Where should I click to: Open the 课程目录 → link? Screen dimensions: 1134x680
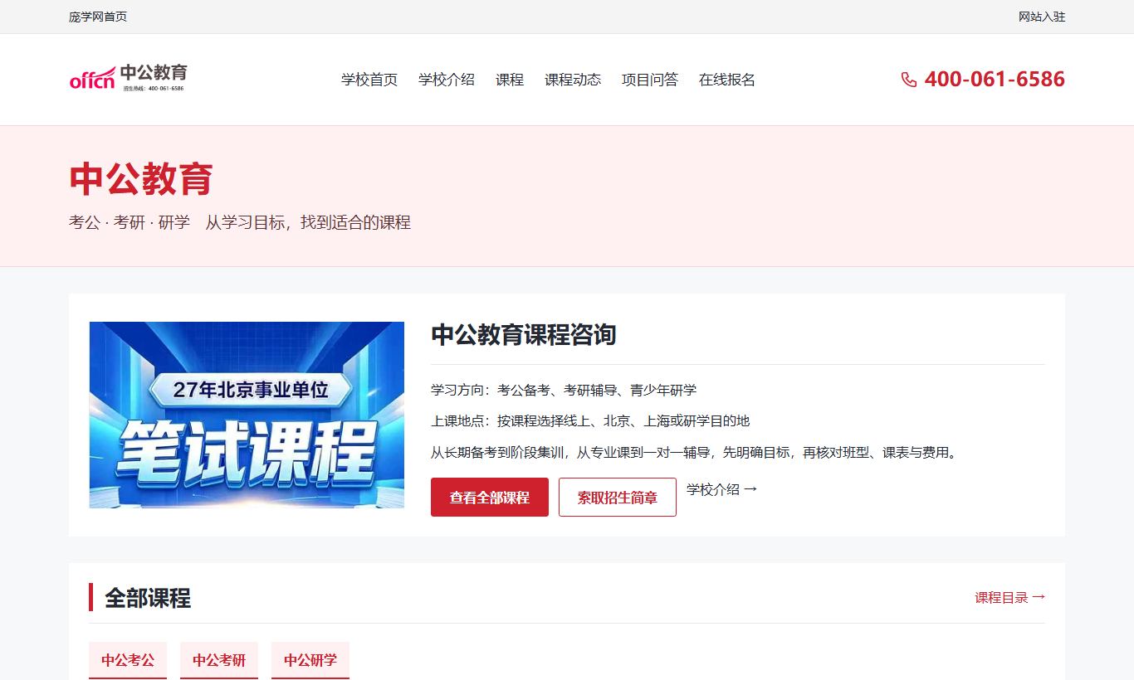coord(1009,597)
